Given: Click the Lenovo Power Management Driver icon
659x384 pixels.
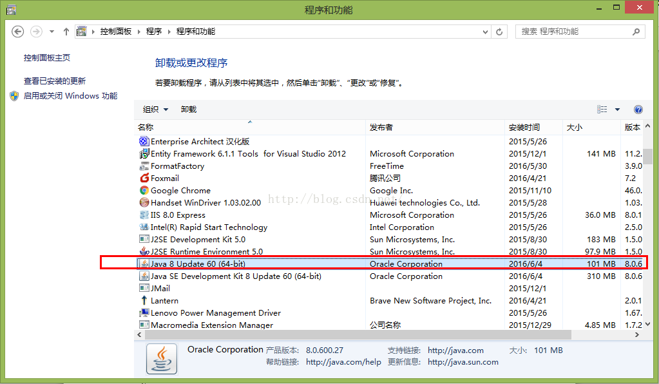Looking at the screenshot, I should pyautogui.click(x=144, y=312).
